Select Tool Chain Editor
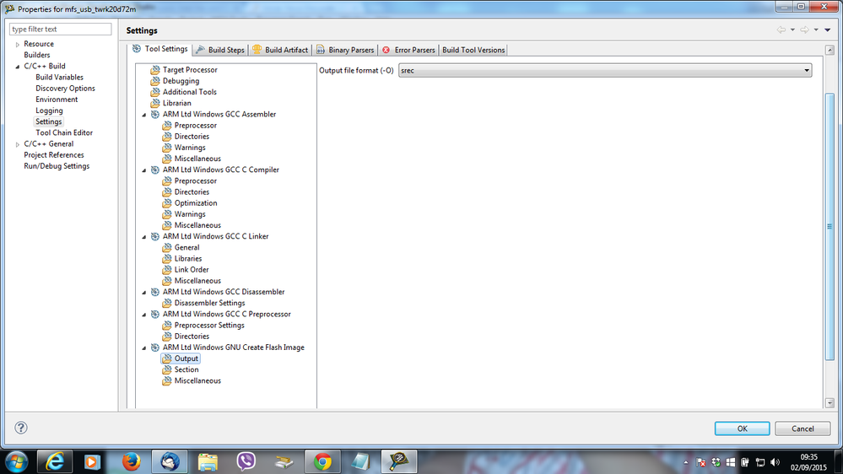Viewport: 843px width, 474px height. pos(64,132)
